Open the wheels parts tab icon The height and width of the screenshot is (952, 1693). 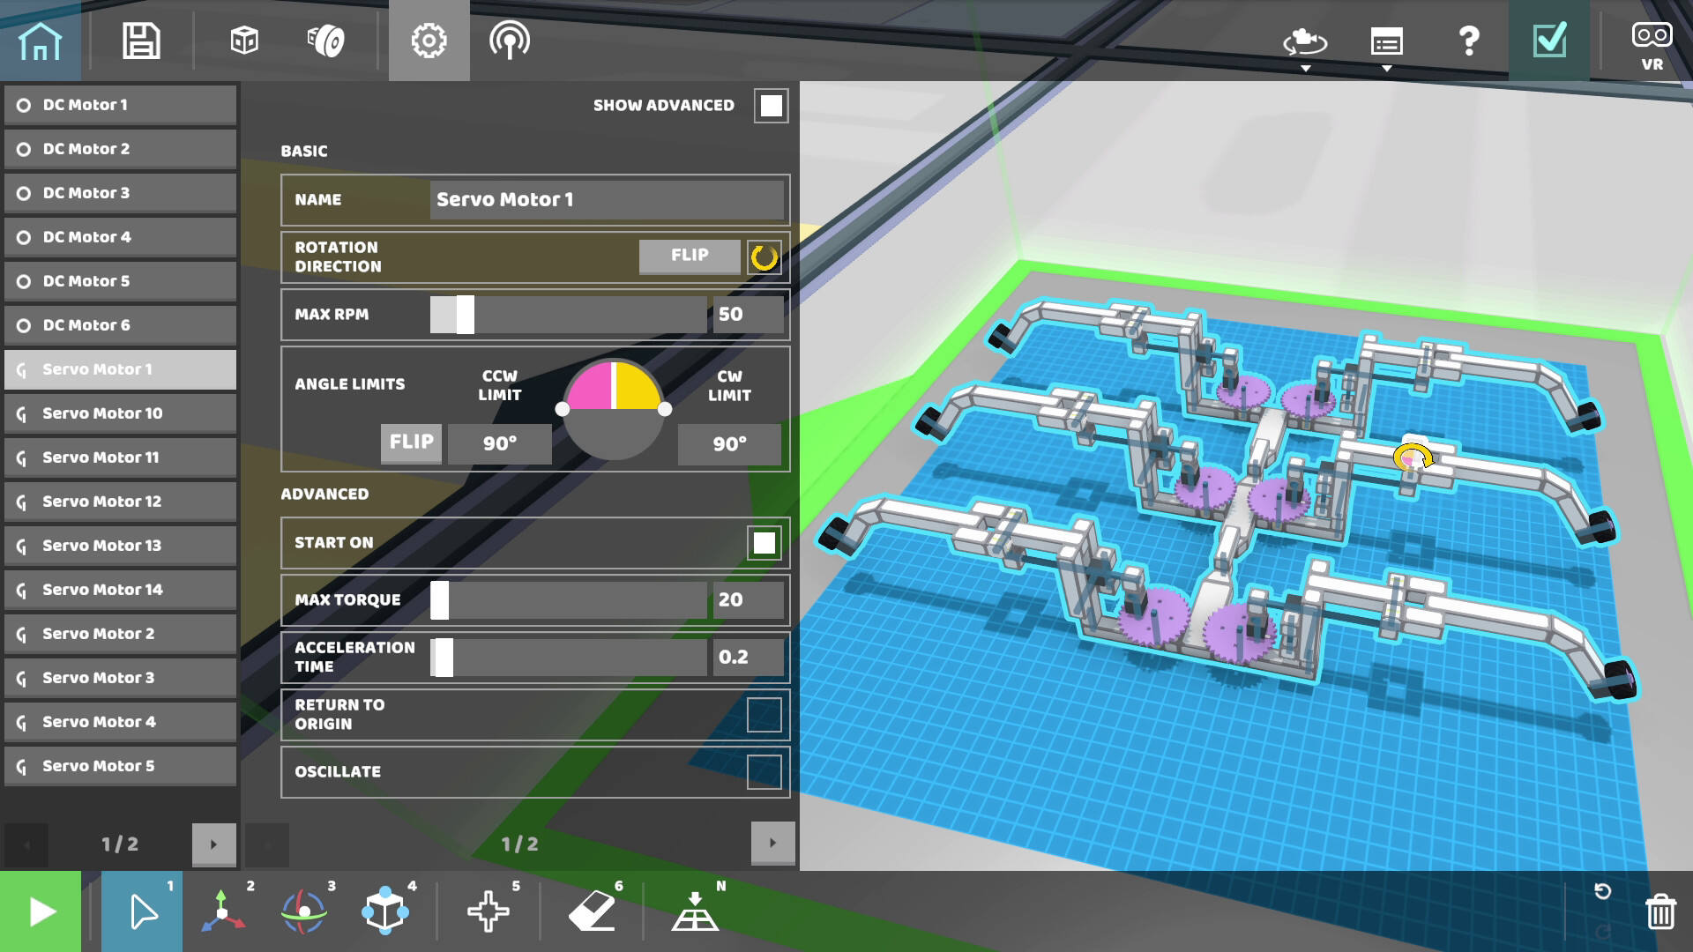325,41
